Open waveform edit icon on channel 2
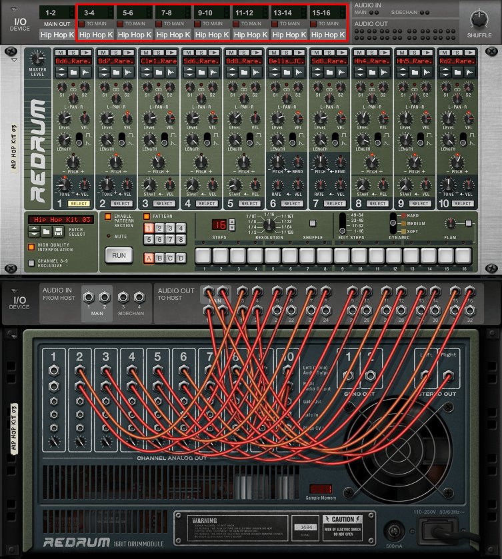The height and width of the screenshot is (559, 502). (129, 73)
